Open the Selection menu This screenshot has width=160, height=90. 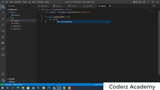tap(18, 2)
